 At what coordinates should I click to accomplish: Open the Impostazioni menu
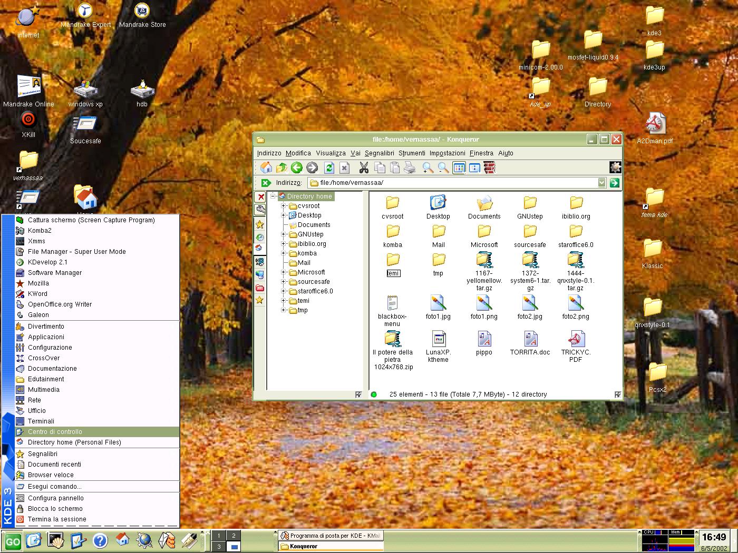[447, 153]
